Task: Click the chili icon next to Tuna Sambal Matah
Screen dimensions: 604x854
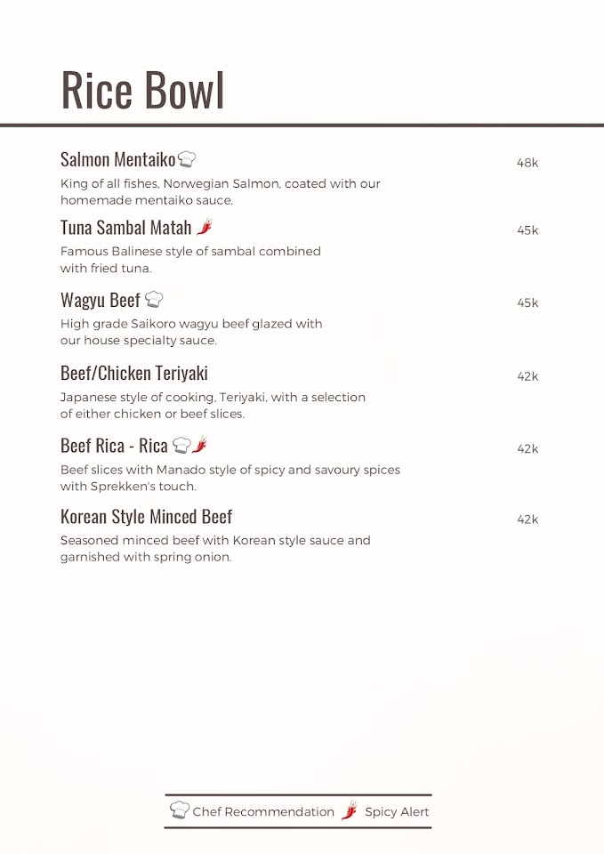Action: pos(205,227)
